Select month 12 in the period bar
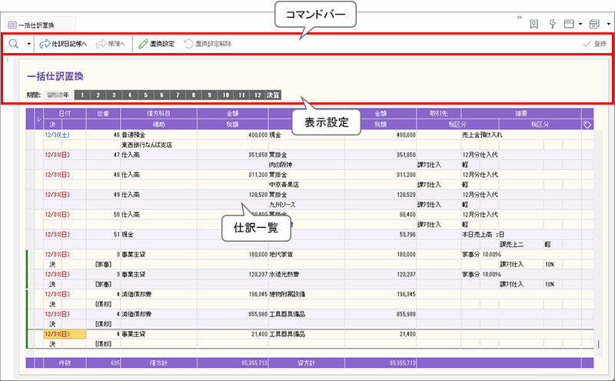Screen dimensions: 615x381 [258, 95]
